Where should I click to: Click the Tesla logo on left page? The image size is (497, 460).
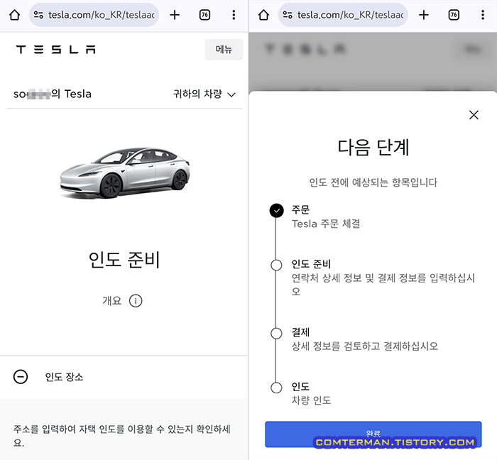56,50
